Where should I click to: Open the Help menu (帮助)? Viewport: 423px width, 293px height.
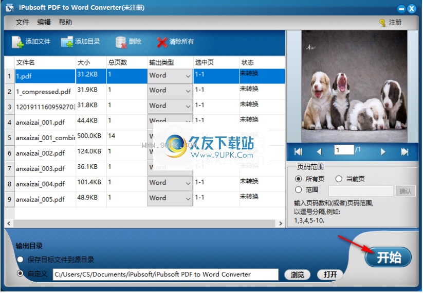pyautogui.click(x=65, y=22)
